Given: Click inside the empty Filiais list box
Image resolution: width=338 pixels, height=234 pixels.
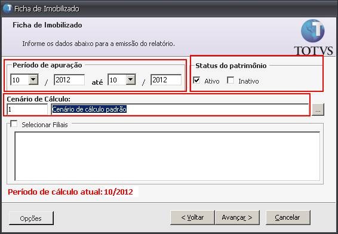Looking at the screenshot, I should (x=167, y=156).
